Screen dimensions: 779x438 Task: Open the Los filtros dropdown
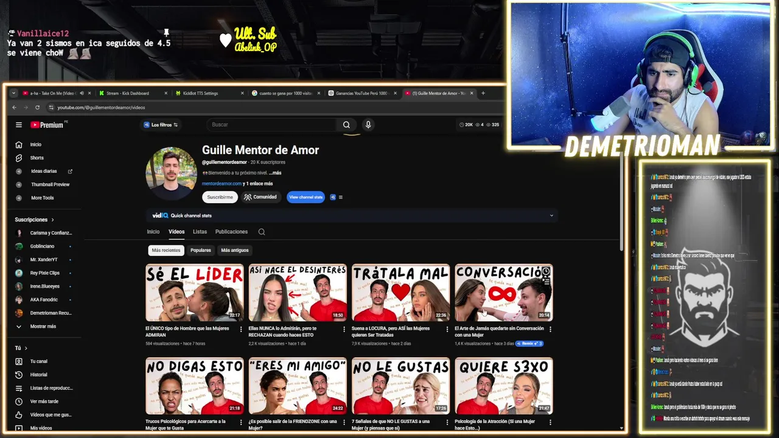(161, 125)
